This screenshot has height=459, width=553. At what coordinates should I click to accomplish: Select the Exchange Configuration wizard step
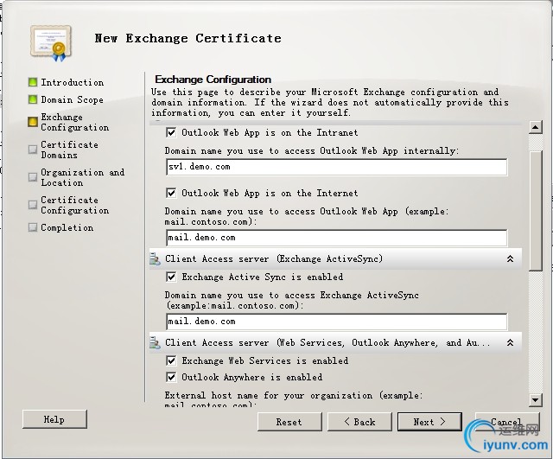(x=75, y=122)
